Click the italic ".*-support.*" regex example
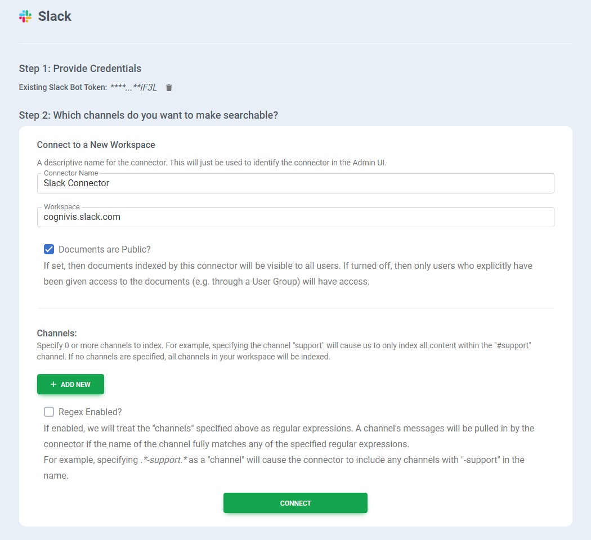The image size is (591, 540). click(164, 460)
